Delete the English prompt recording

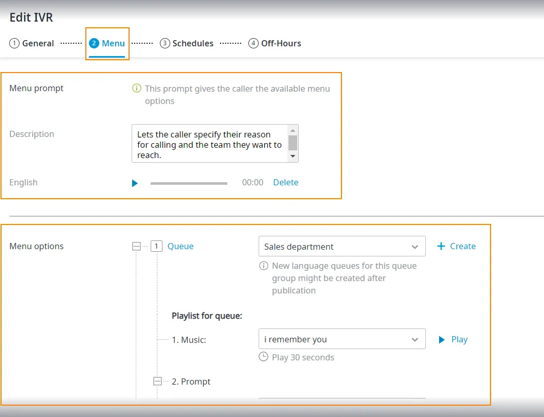pos(285,182)
